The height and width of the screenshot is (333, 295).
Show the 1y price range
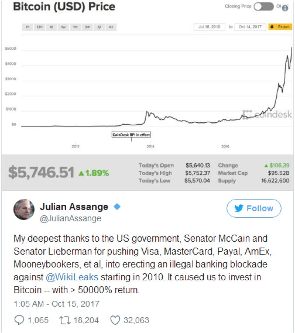99,27
